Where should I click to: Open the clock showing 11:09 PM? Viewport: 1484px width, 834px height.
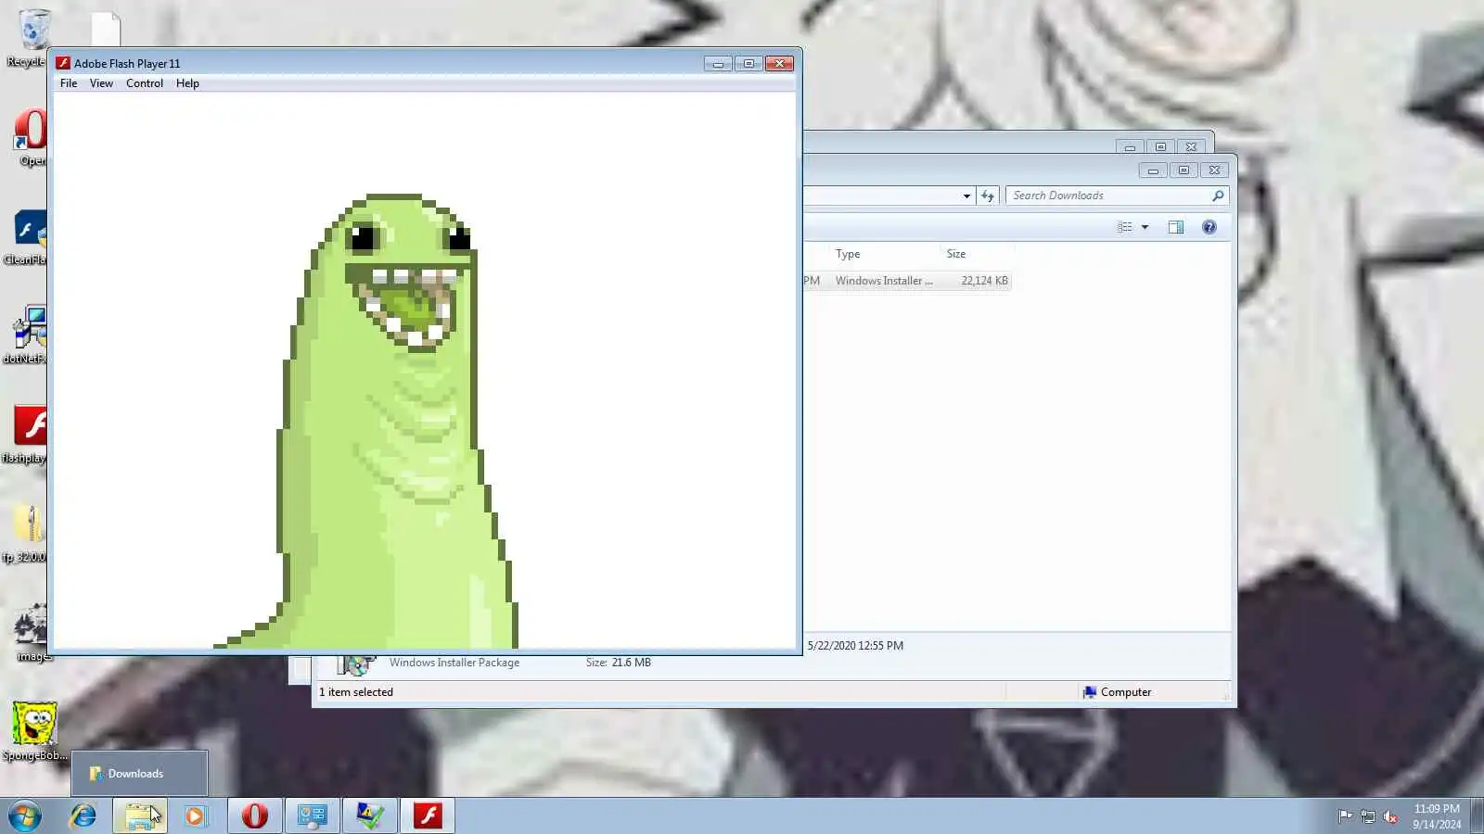pos(1437,816)
